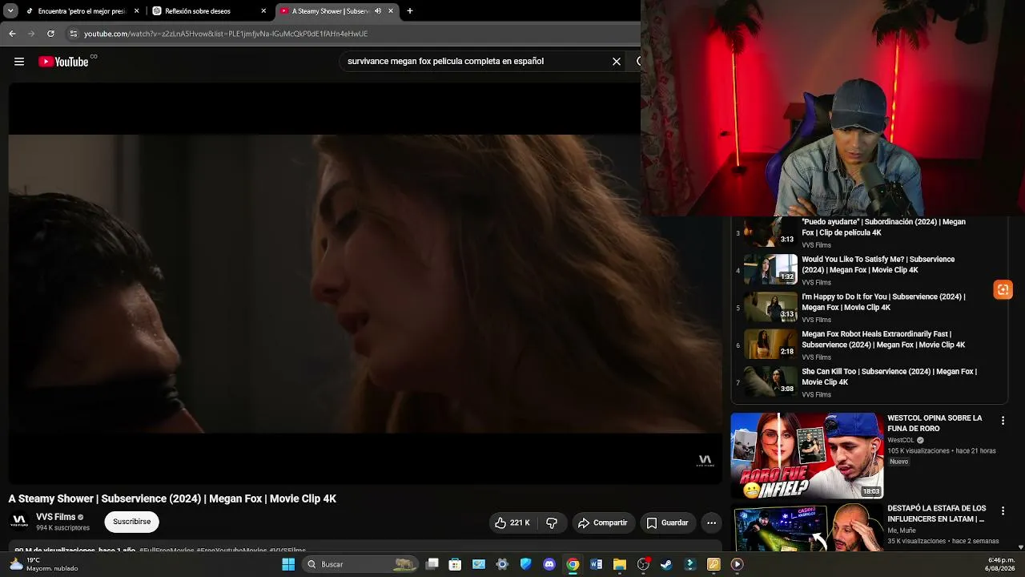
Task: Open the VVS Films channel avatar
Action: coord(19,522)
